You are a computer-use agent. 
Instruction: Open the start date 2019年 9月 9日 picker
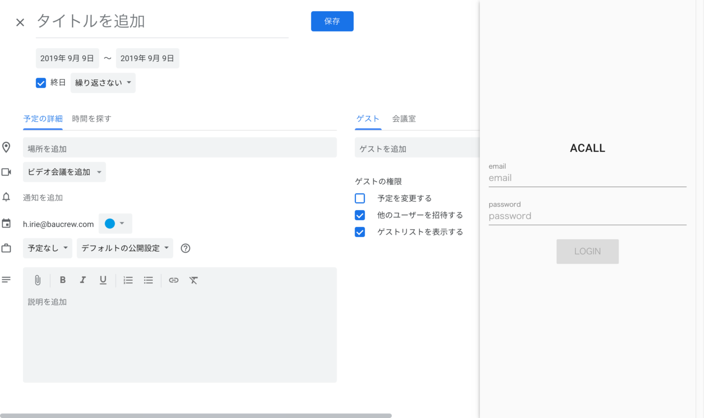[x=67, y=58]
